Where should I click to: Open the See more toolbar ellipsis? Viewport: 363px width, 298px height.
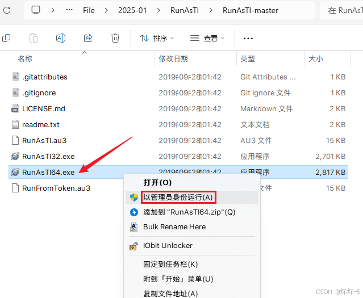(248, 39)
